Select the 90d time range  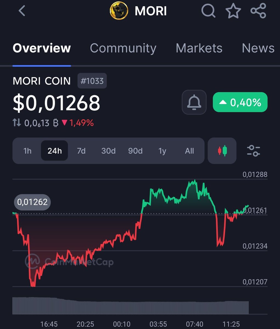135,151
